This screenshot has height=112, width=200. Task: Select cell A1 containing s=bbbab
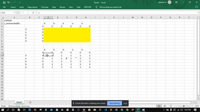click(x=14, y=21)
